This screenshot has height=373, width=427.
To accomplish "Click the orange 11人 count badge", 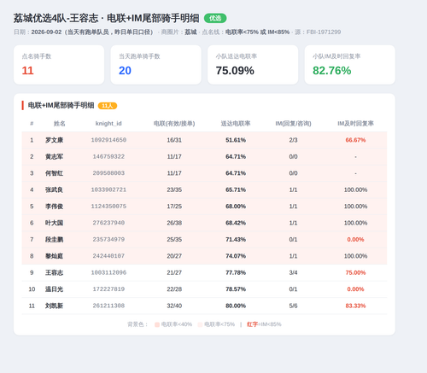I will click(108, 106).
